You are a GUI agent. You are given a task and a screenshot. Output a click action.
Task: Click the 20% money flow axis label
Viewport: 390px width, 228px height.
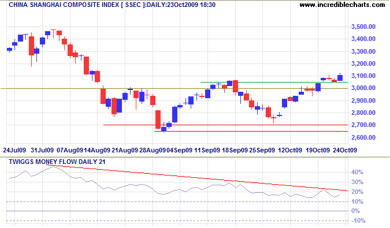[x=357, y=192]
